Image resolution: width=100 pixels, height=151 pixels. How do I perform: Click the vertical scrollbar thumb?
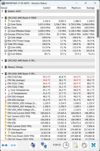pyautogui.click(x=98, y=23)
